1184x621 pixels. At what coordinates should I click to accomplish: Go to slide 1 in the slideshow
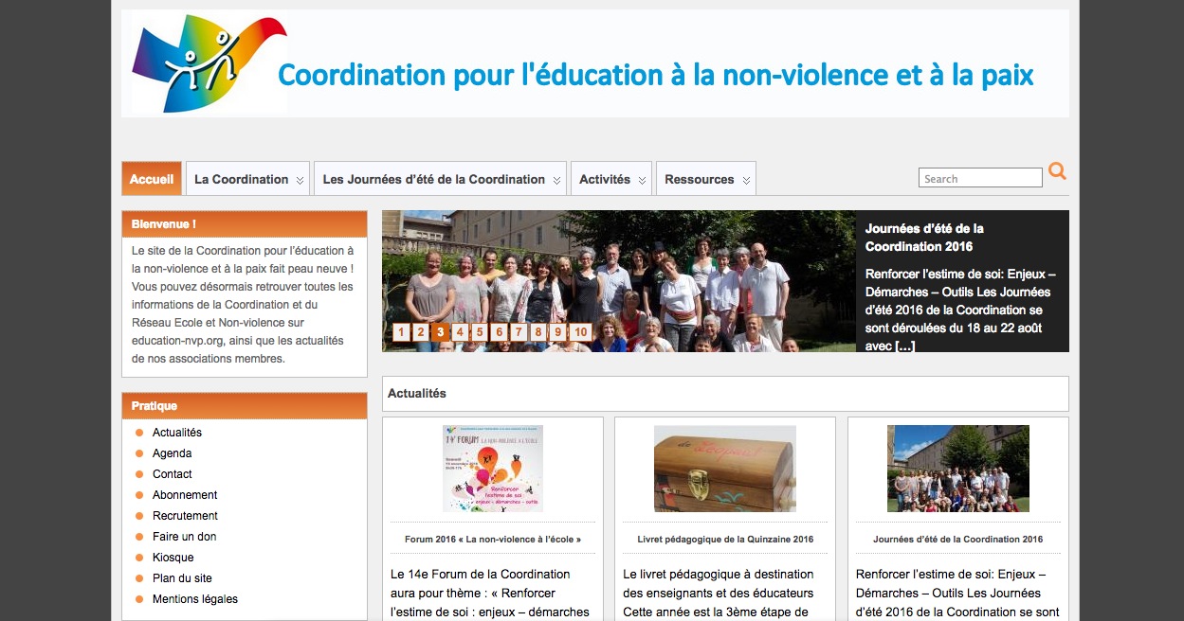pos(401,332)
